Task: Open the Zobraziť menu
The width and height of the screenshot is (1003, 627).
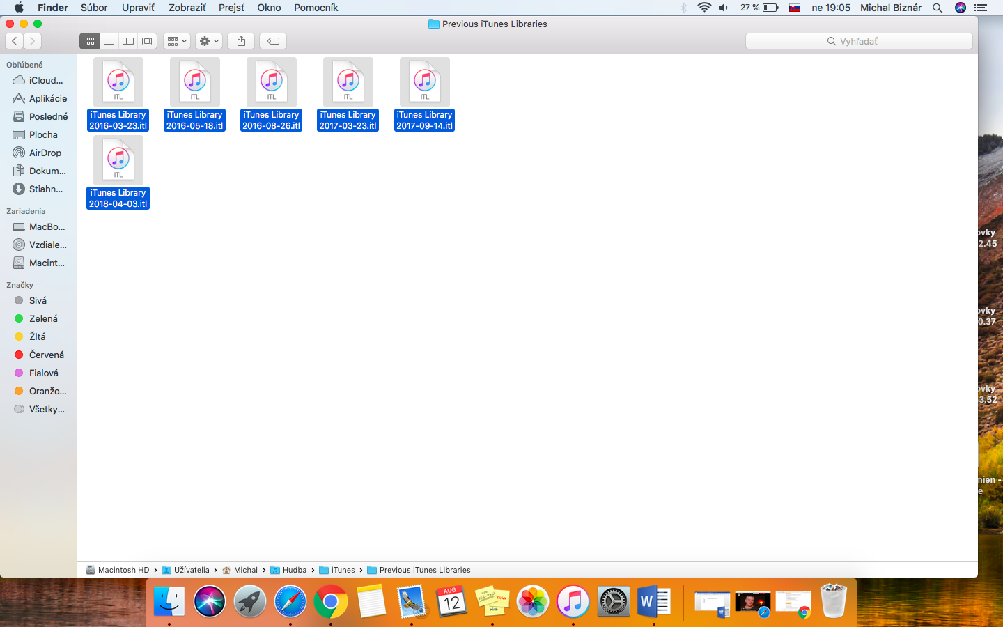Action: pyautogui.click(x=187, y=8)
